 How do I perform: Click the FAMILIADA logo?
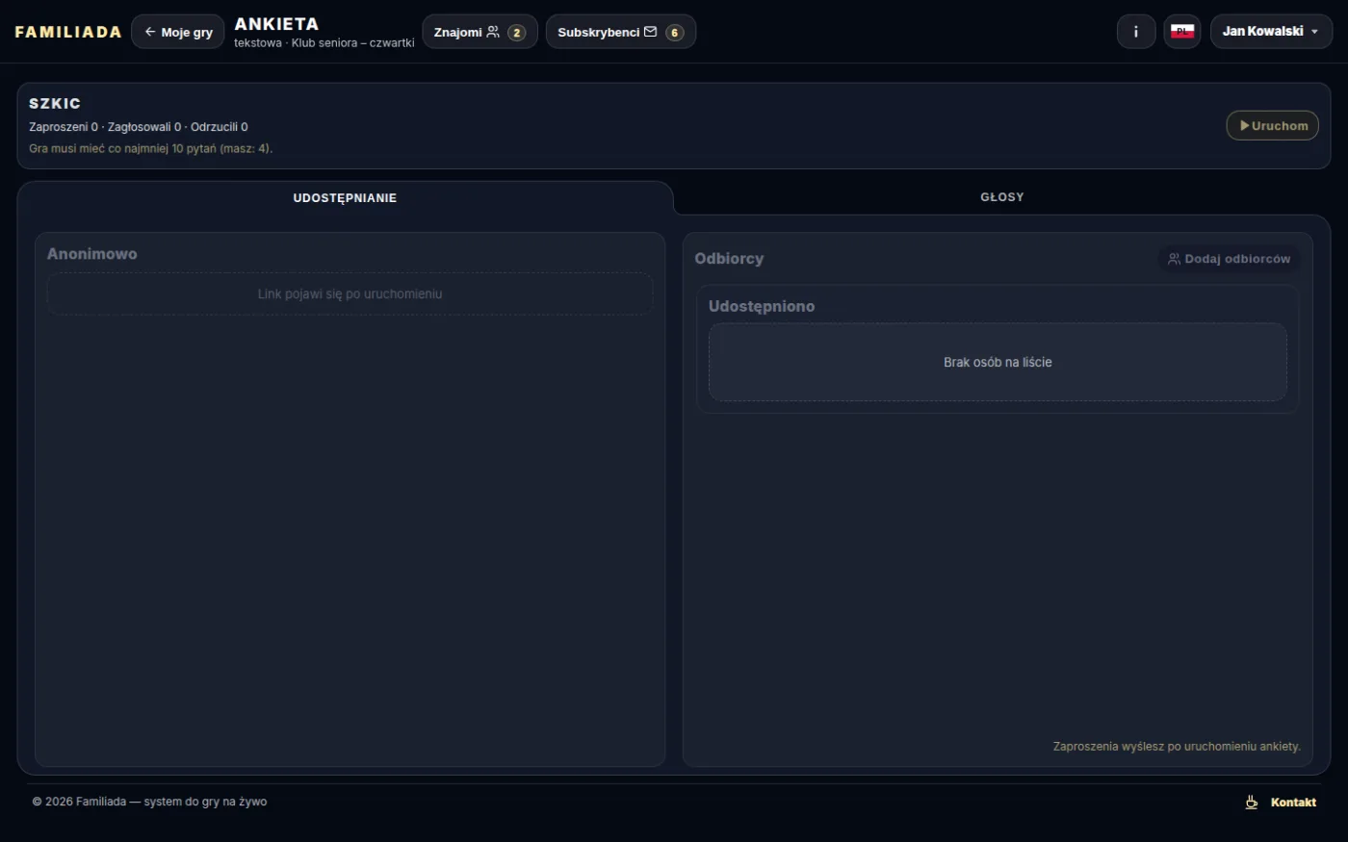point(68,32)
